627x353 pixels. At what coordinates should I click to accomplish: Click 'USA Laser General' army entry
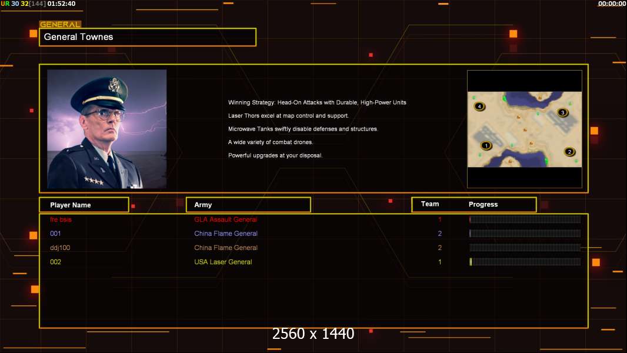[x=223, y=262]
